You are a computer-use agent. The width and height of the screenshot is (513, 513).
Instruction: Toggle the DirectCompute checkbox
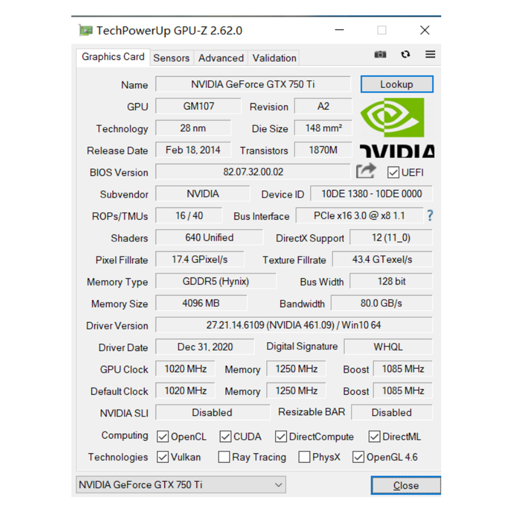[281, 437]
